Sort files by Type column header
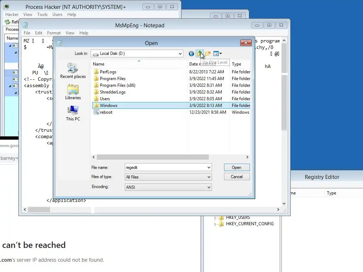The height and width of the screenshot is (272, 363). click(240, 64)
